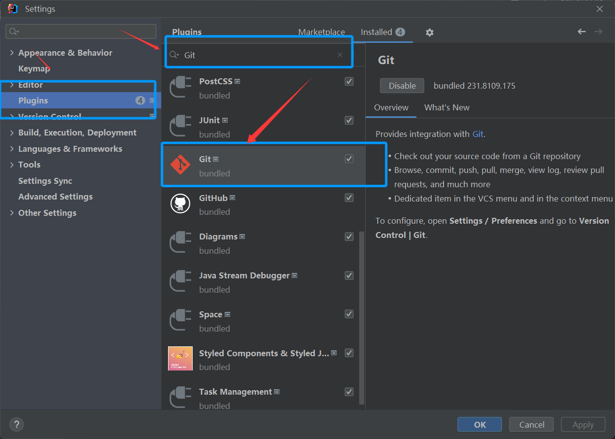The width and height of the screenshot is (615, 439).
Task: Click the bundled marker icon beside PostCSS
Action: 238,81
